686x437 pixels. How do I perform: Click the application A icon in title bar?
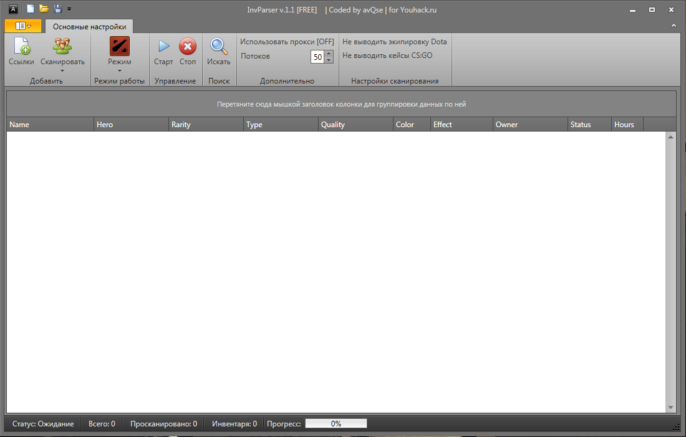(13, 9)
